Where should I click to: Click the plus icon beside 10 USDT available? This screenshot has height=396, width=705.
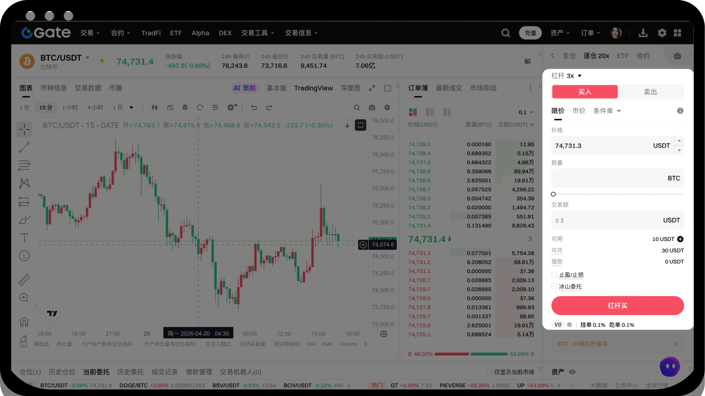680,239
